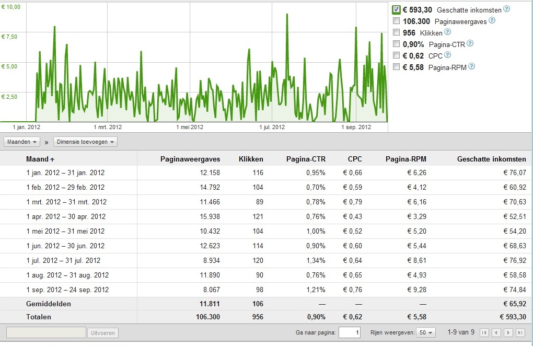Click September Pagina-RPM value € 9,28
Viewport: 533px width, 346px height.
pos(417,290)
